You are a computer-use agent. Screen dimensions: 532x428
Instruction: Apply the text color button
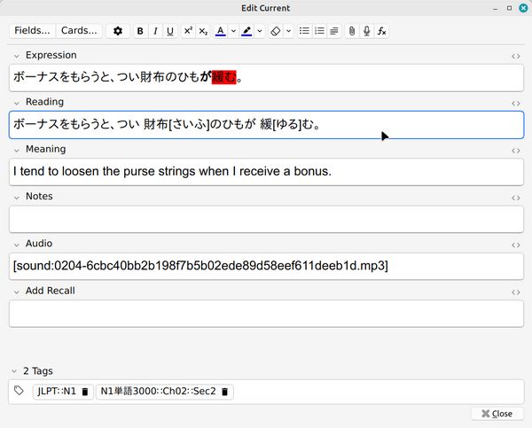pyautogui.click(x=221, y=31)
